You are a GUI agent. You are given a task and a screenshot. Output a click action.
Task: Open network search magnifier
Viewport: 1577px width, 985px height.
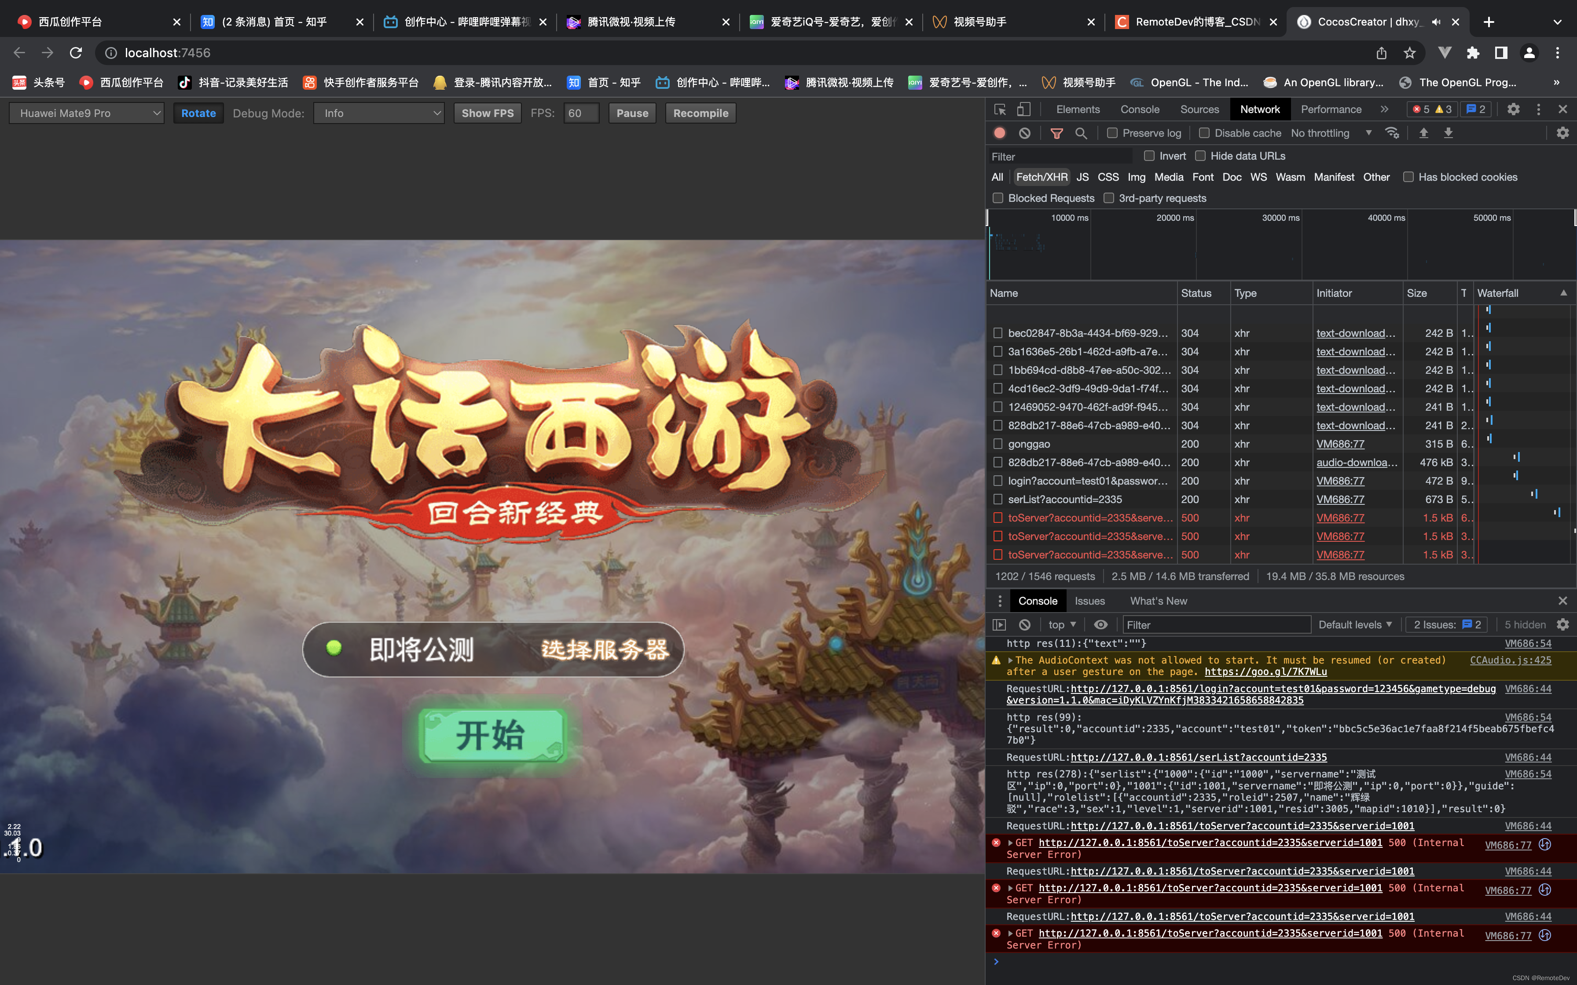click(1080, 133)
